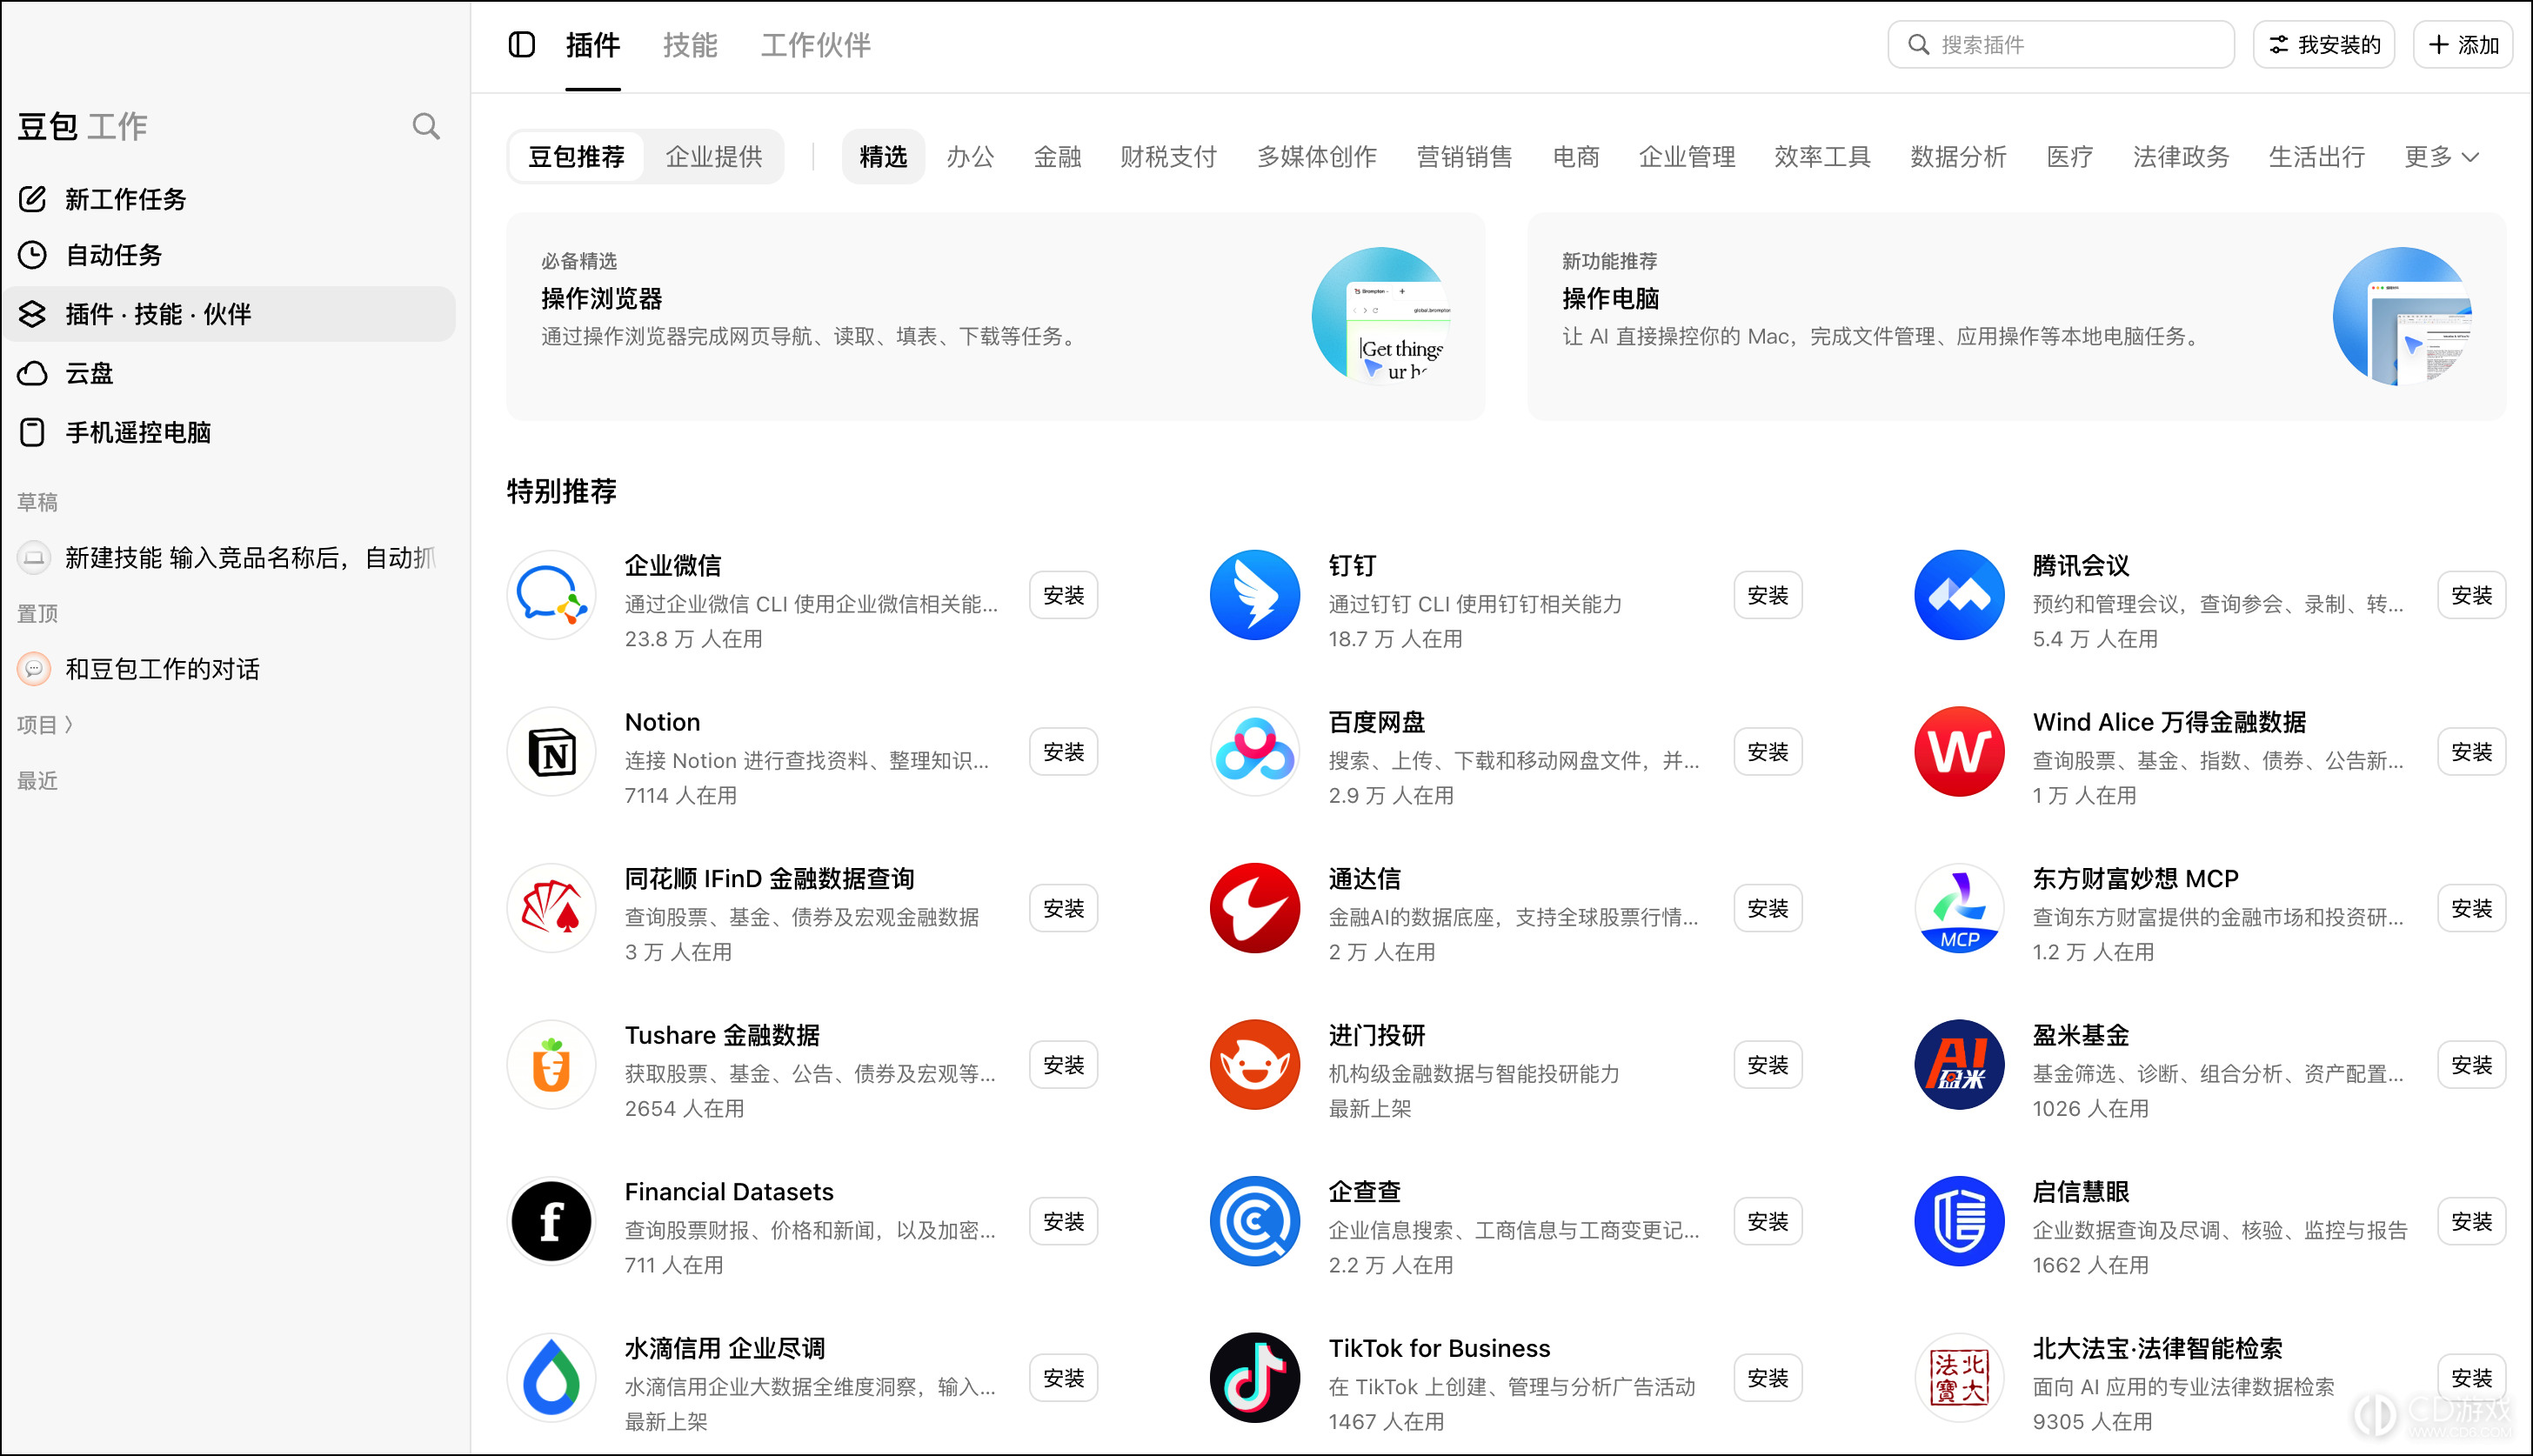2533x1456 pixels.
Task: Click the 新工作任务 compose icon
Action: pyautogui.click(x=33, y=199)
